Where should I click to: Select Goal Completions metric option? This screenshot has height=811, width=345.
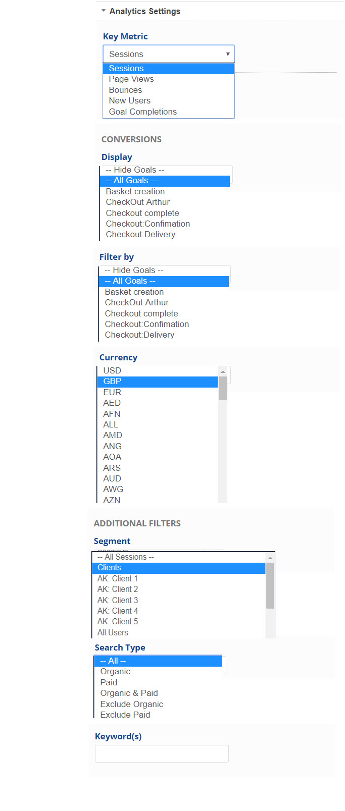[142, 112]
